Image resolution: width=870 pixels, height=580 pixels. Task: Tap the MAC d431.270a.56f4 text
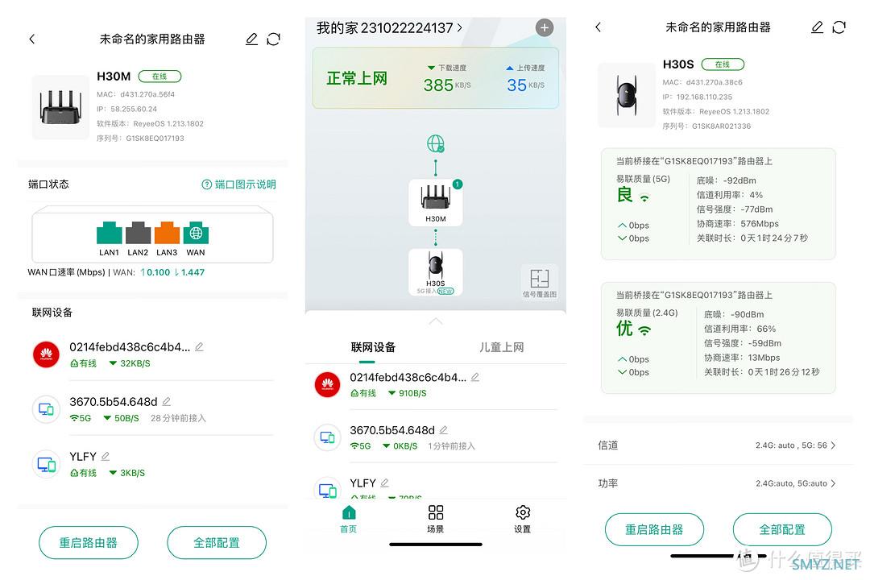pos(135,94)
